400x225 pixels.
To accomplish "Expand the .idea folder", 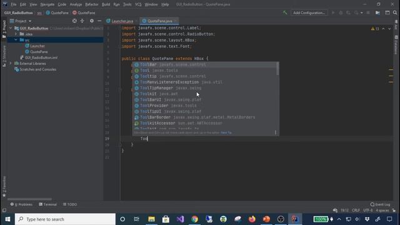I will pyautogui.click(x=16, y=34).
